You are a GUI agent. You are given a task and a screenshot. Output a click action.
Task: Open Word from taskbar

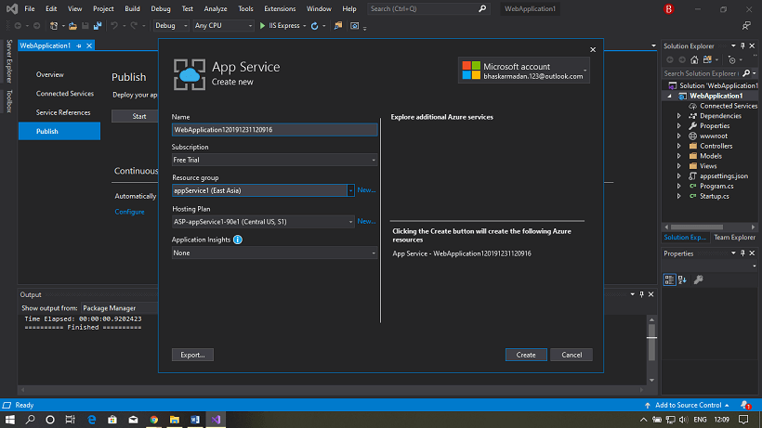click(x=195, y=420)
